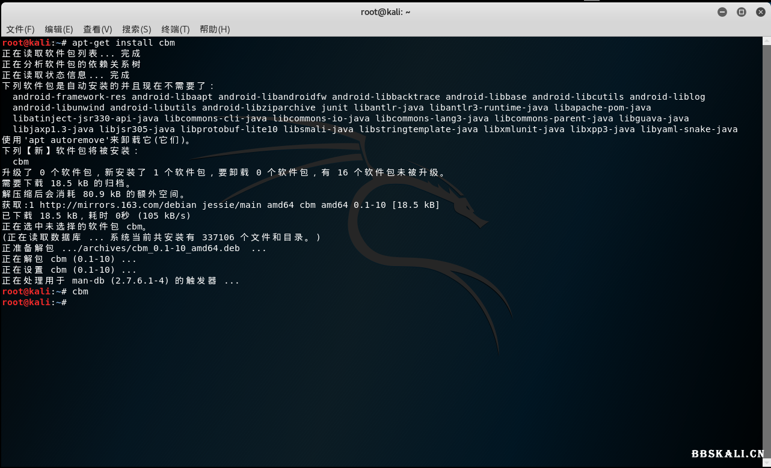Open the 帮助(H) menu
The height and width of the screenshot is (468, 771).
coord(214,29)
